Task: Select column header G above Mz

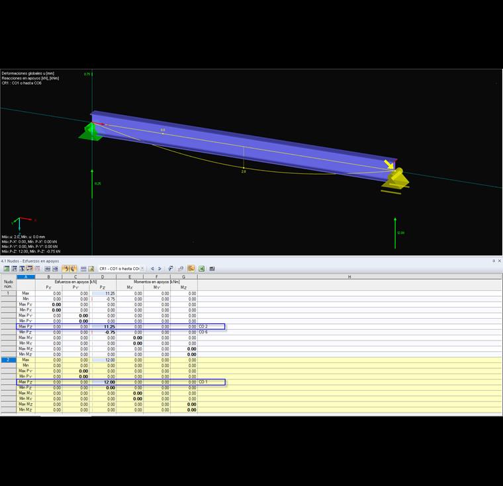Action: tap(184, 276)
